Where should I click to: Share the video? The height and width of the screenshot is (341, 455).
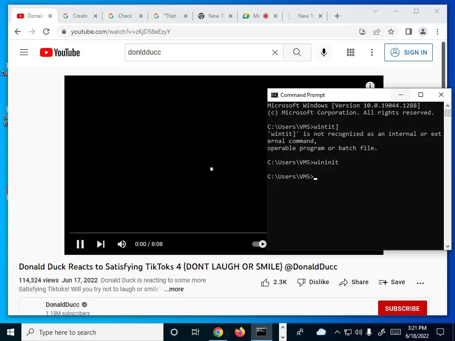(x=354, y=282)
